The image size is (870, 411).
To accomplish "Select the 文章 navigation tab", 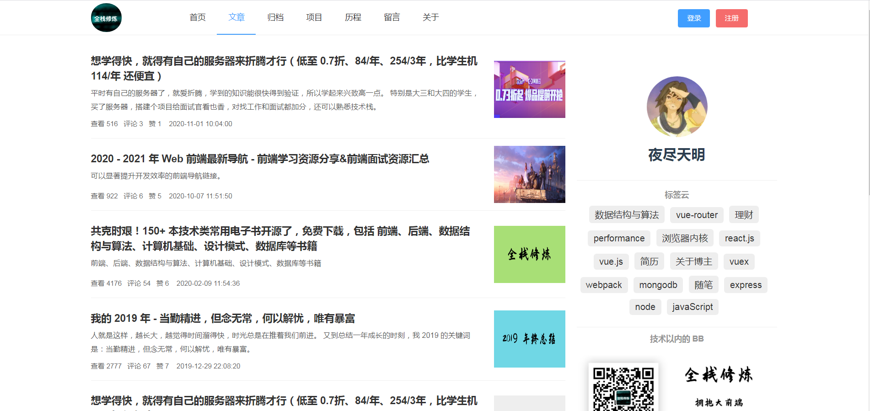I will pos(236,17).
